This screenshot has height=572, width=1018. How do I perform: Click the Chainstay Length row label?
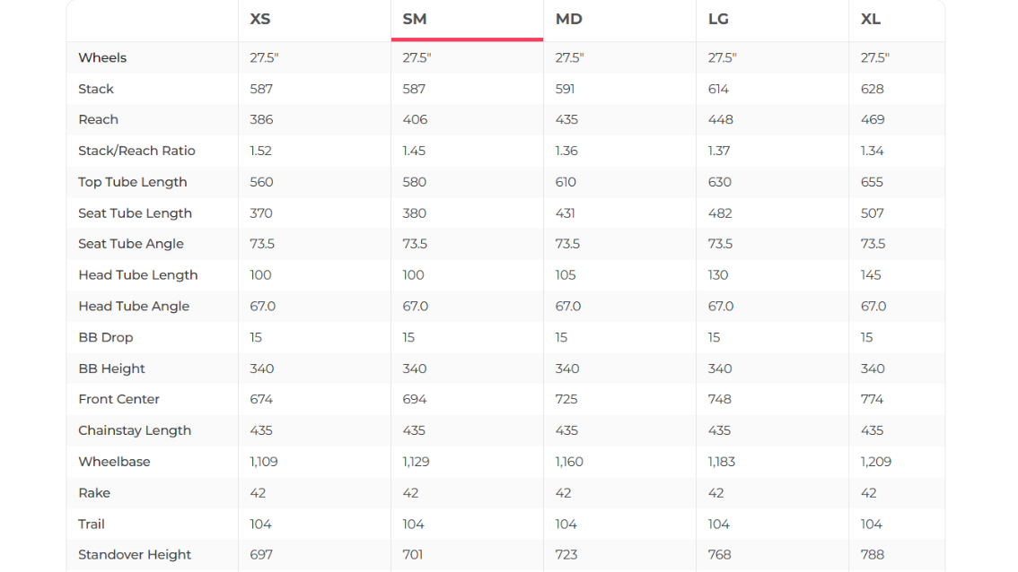coord(135,430)
